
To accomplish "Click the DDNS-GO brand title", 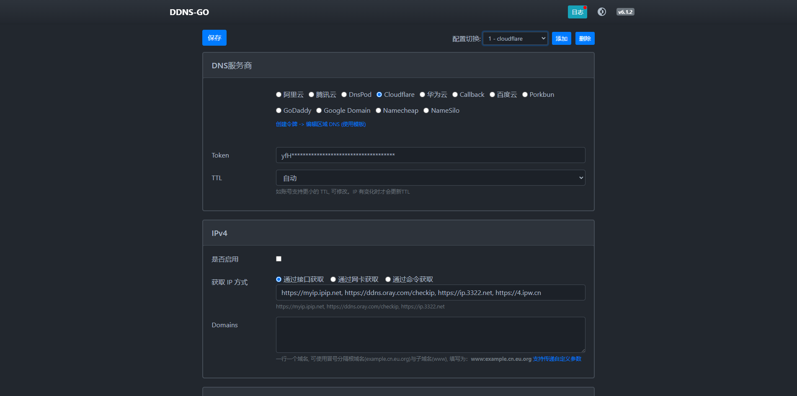I will click(189, 12).
